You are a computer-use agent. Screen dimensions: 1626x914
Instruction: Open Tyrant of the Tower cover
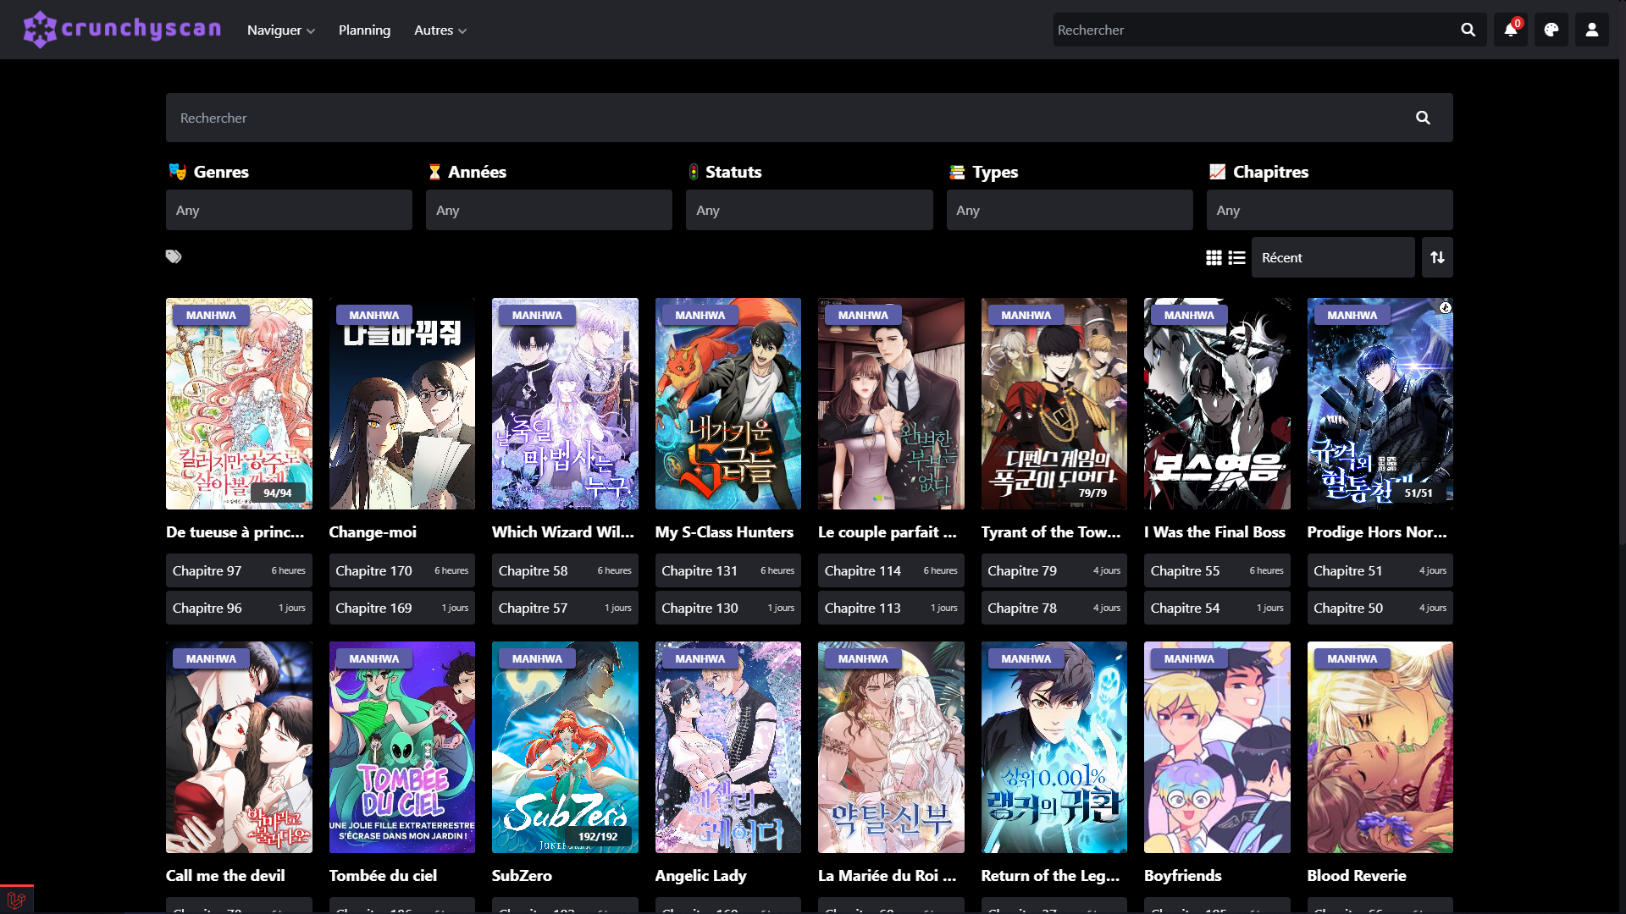pos(1054,404)
